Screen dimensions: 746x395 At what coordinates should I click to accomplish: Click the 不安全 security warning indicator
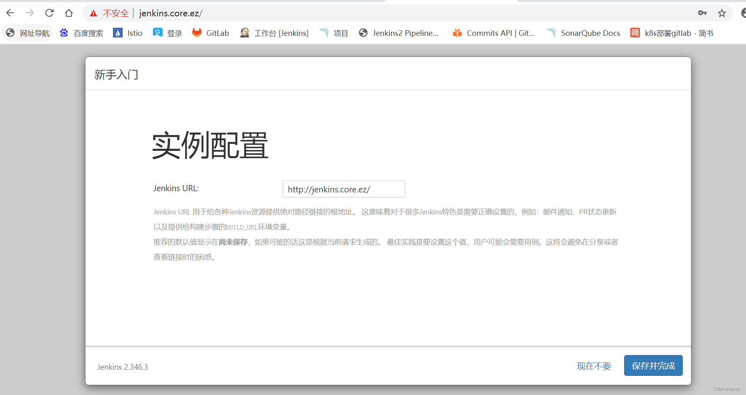pyautogui.click(x=110, y=13)
